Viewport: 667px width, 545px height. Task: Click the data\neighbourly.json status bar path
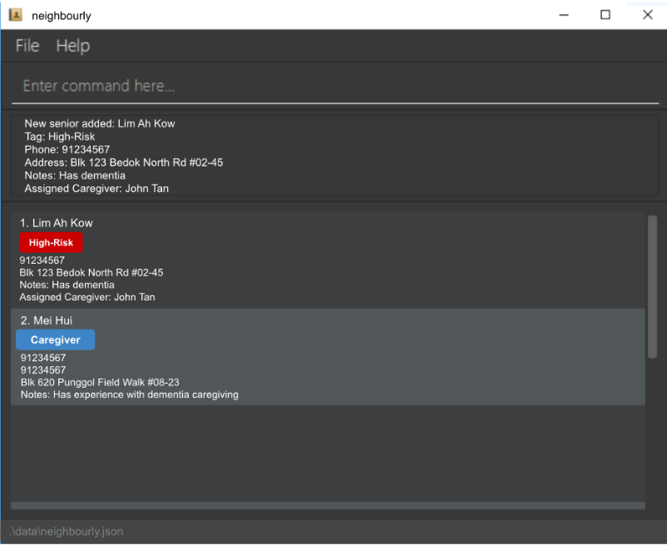(x=66, y=531)
